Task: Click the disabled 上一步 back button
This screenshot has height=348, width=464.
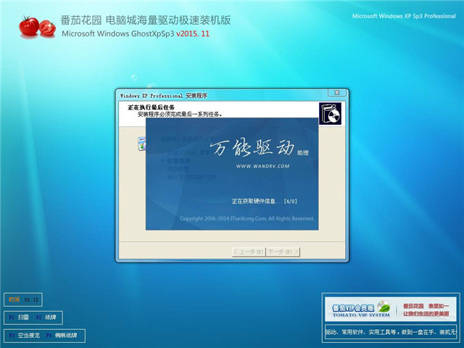Action: (x=249, y=252)
